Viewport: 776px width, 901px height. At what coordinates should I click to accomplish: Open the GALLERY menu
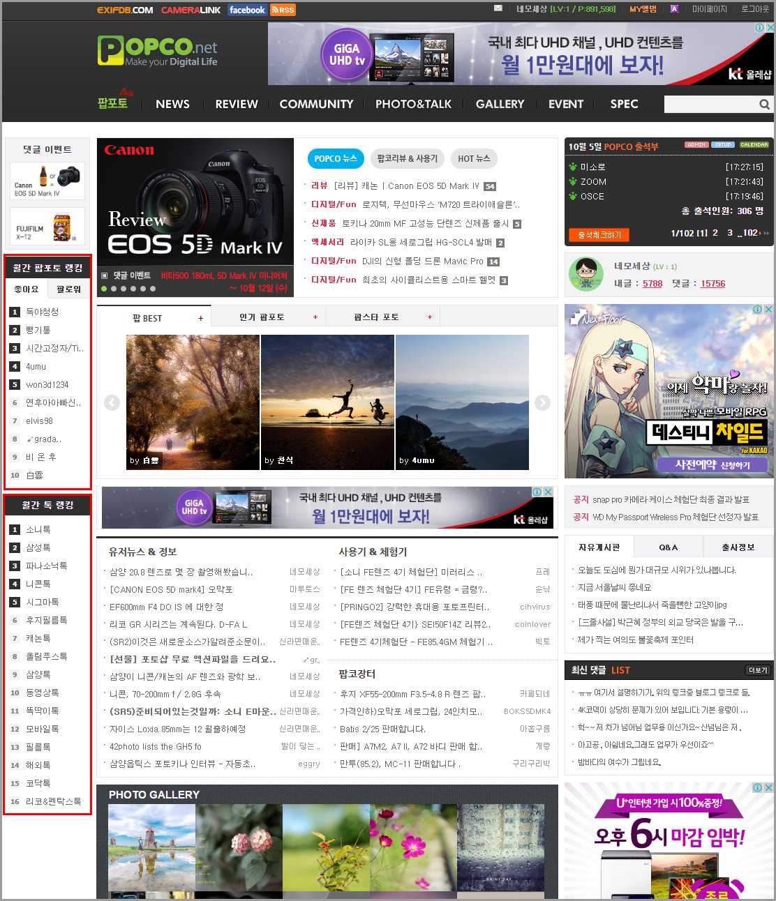pyautogui.click(x=500, y=104)
